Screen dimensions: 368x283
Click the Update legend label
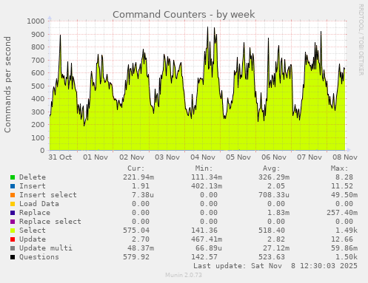pos(33,239)
